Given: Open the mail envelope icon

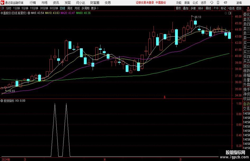Looking at the screenshot, I should (225, 3).
